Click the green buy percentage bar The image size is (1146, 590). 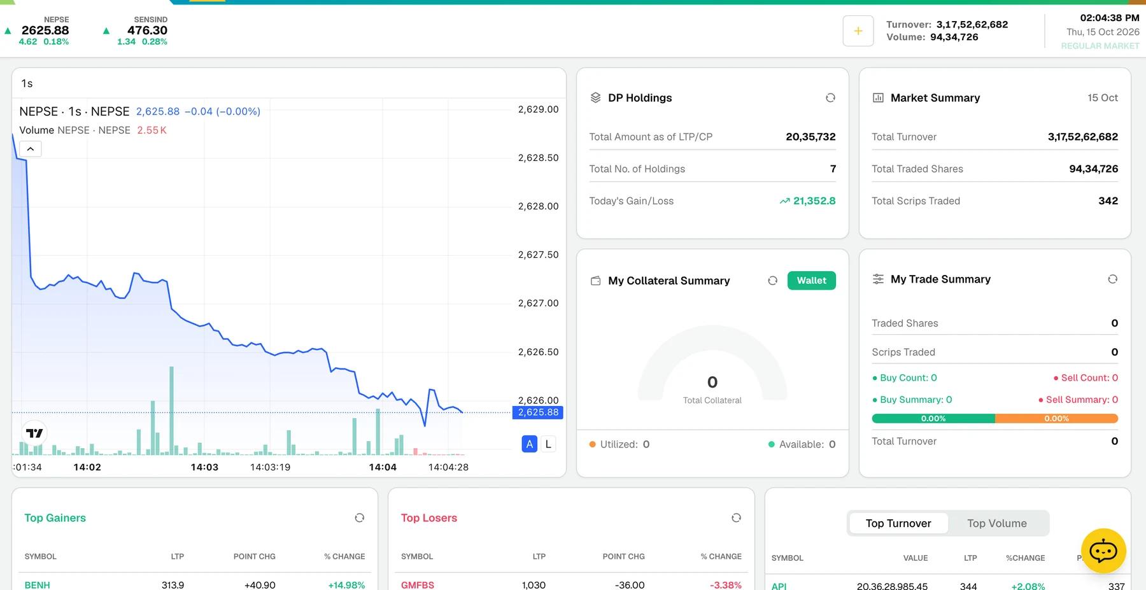(933, 419)
